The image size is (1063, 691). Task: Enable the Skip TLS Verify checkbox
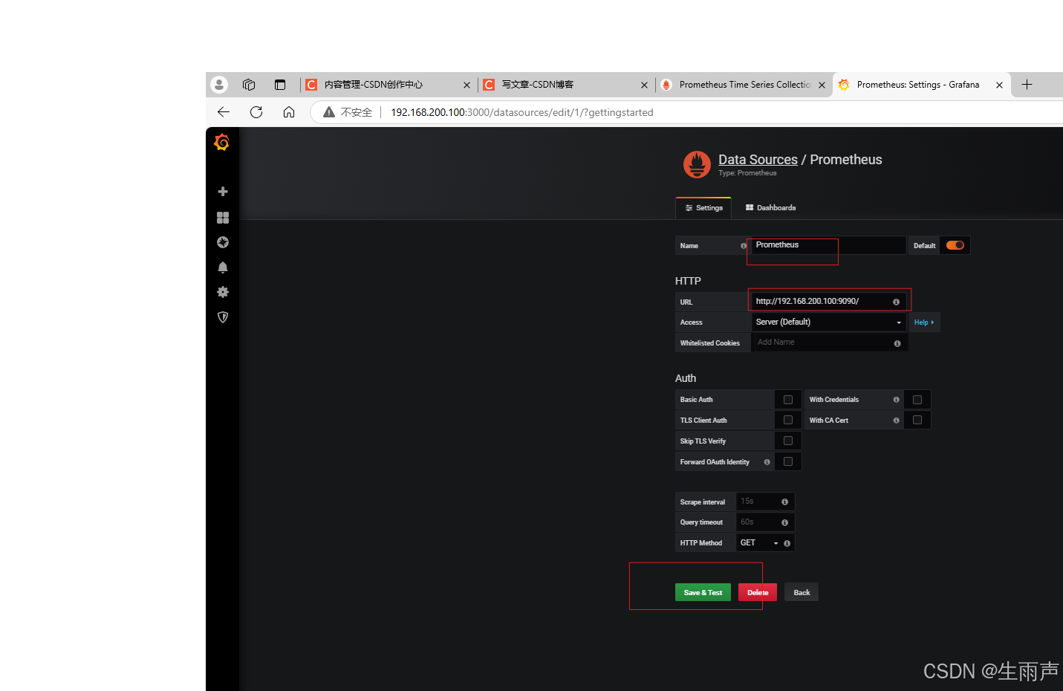point(788,441)
